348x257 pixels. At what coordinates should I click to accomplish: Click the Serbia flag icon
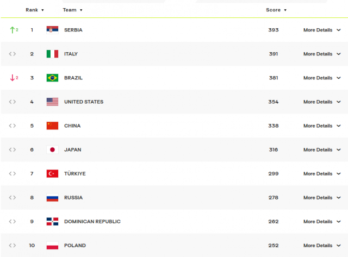point(52,30)
